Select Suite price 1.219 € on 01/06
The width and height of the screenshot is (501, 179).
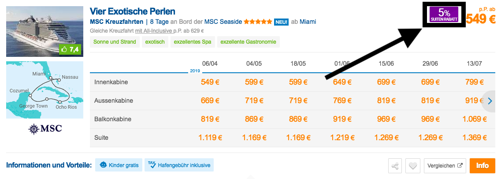click(342, 138)
